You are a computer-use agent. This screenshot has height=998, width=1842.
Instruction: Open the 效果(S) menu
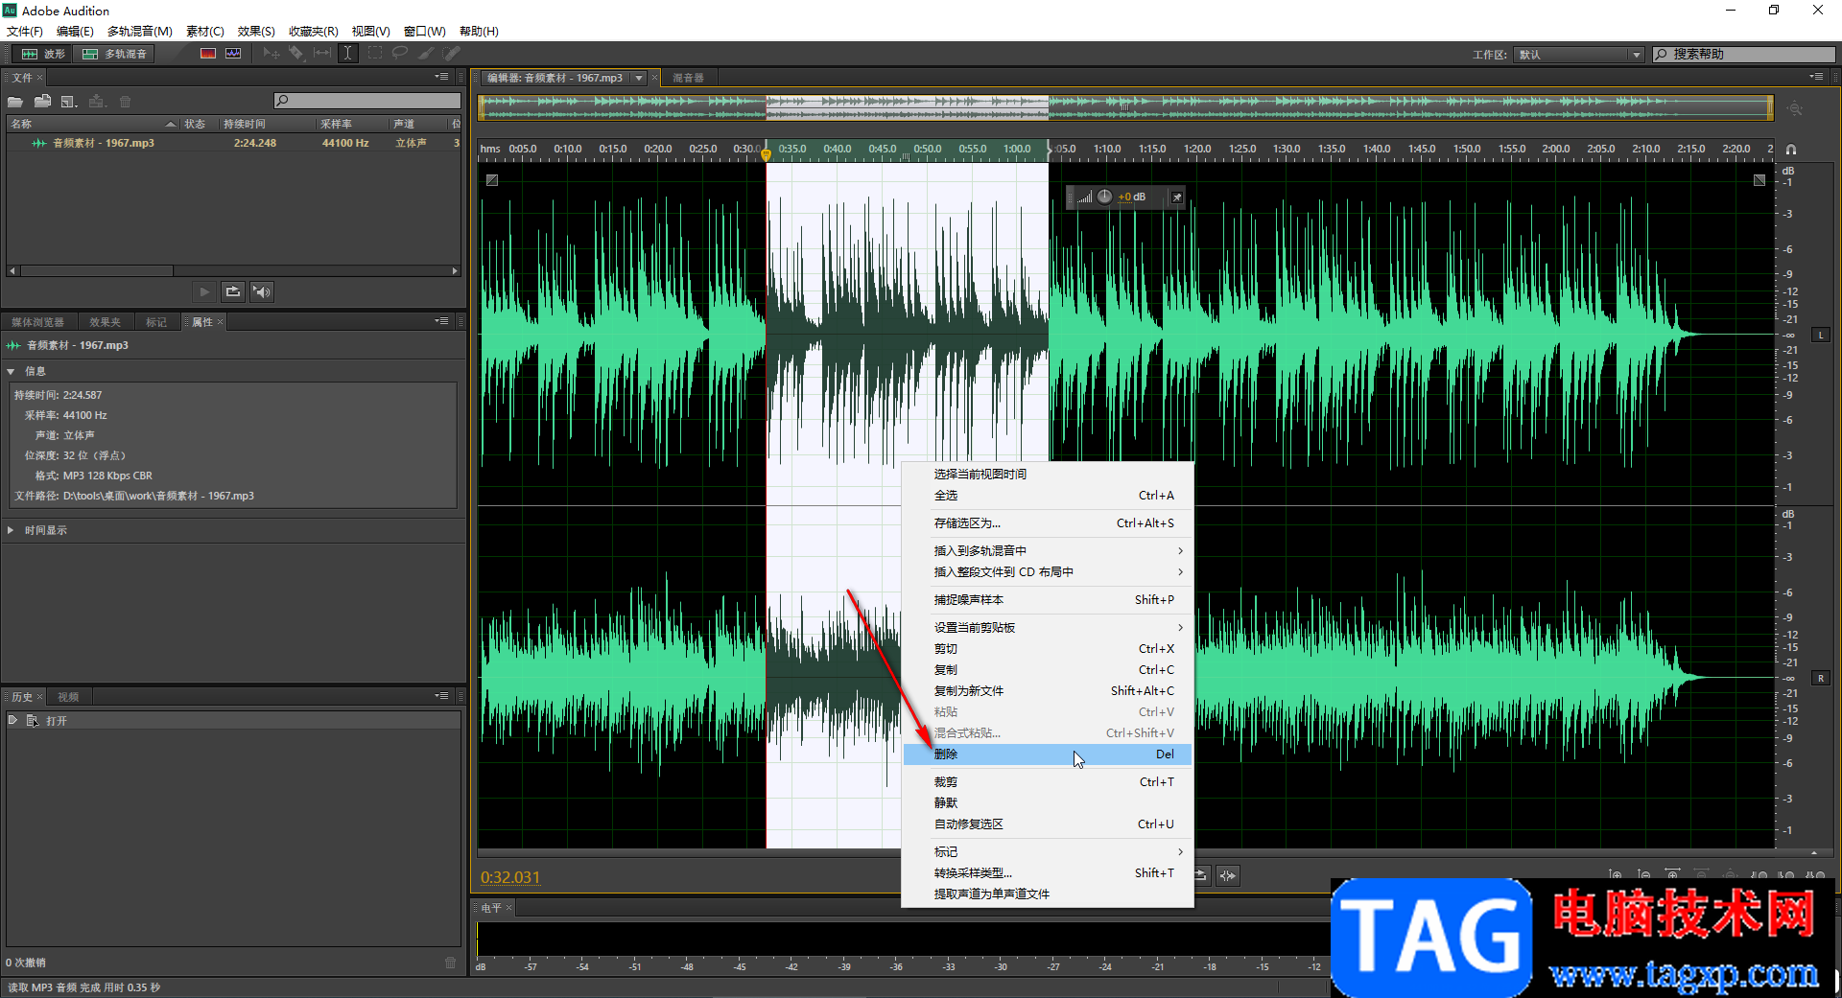coord(256,32)
